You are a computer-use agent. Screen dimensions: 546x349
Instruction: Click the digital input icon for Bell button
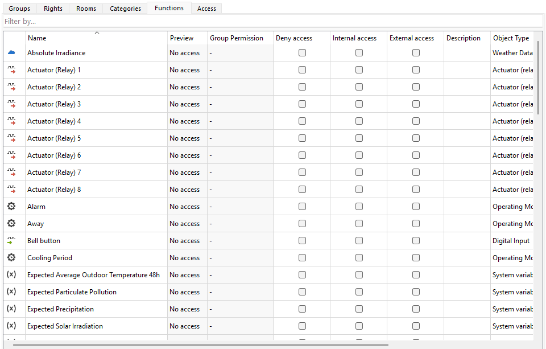click(11, 241)
